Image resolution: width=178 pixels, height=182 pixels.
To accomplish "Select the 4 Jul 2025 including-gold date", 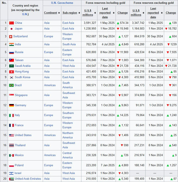I will click(x=108, y=44).
